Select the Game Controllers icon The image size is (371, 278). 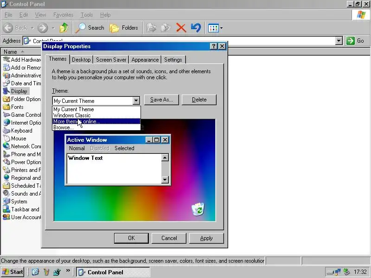coord(6,115)
